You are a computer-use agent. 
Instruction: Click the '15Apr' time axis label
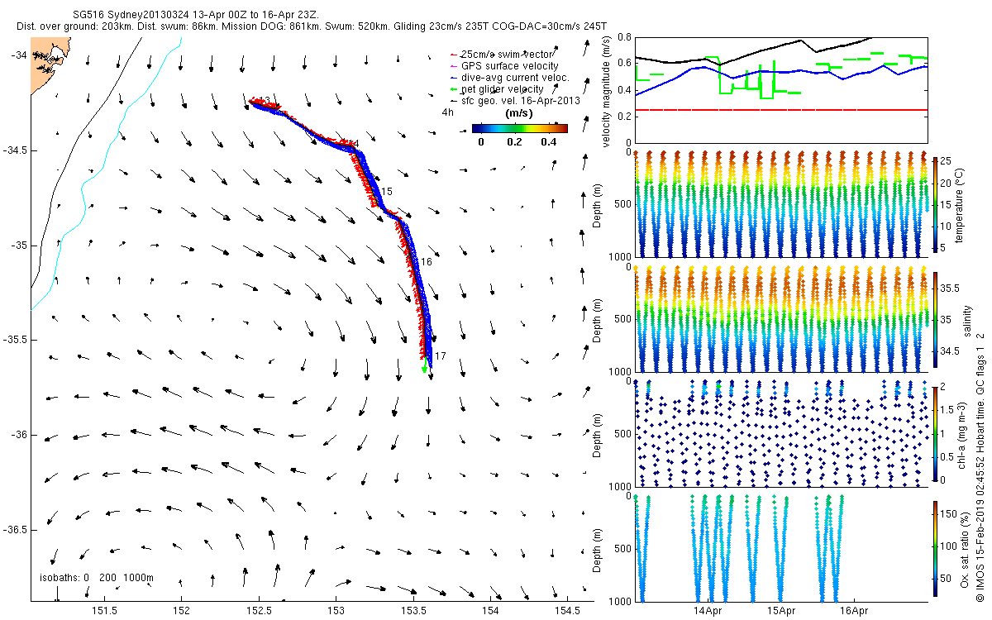[780, 611]
